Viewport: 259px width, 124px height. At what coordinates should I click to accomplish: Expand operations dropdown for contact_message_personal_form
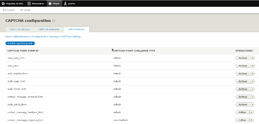(253, 97)
